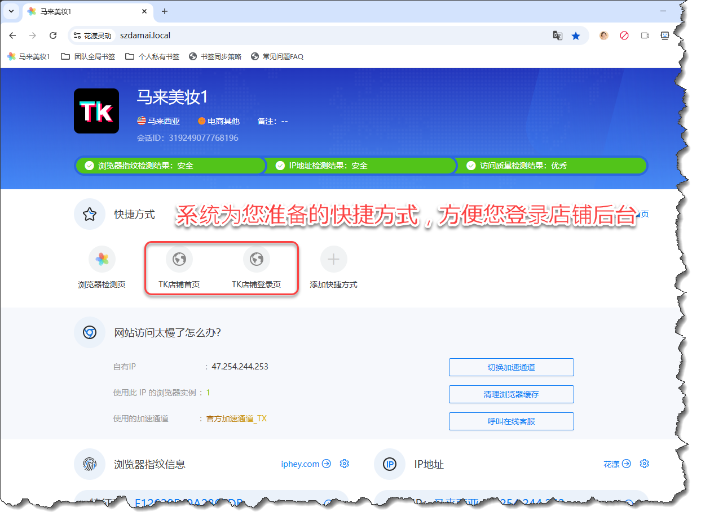Open the 常见问题FAQ bookmark
The width and height of the screenshot is (701, 521).
click(277, 56)
